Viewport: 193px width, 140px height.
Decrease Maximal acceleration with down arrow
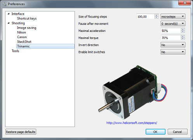183,32
